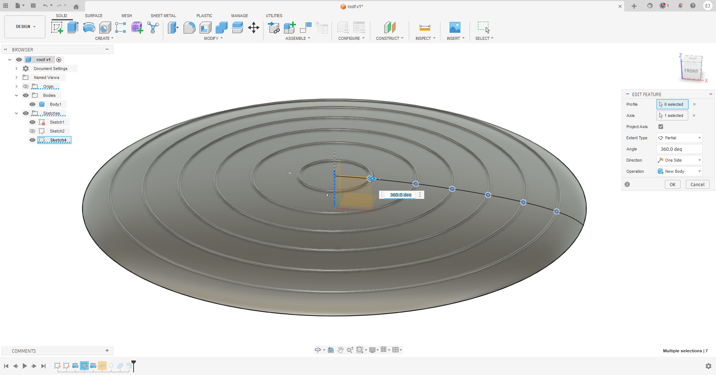The image size is (716, 375).
Task: Click the Axis 1 selected button
Action: [672, 115]
